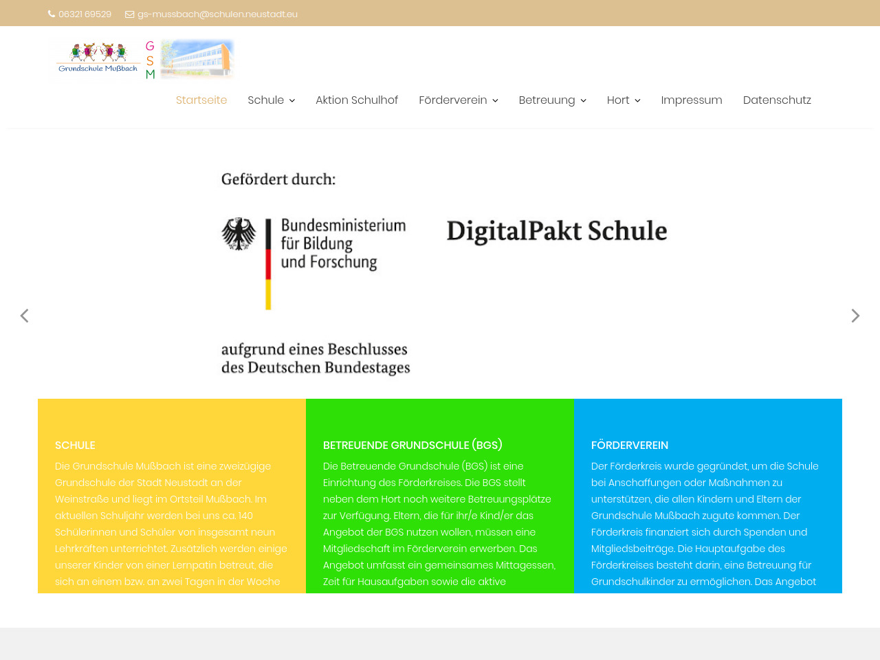This screenshot has width=880, height=660.
Task: Click the school email address link
Action: pyautogui.click(x=217, y=14)
